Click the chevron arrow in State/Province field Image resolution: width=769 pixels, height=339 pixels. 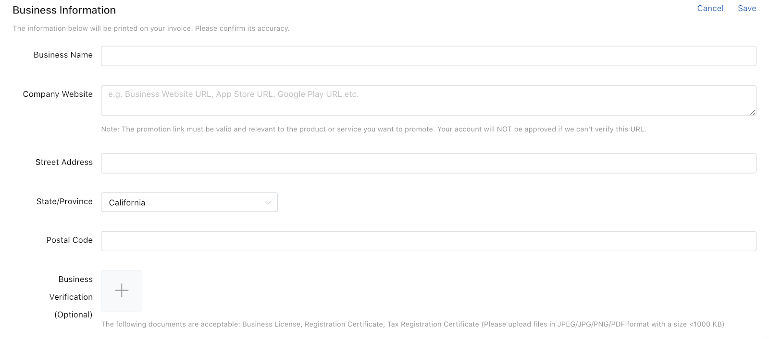point(268,203)
